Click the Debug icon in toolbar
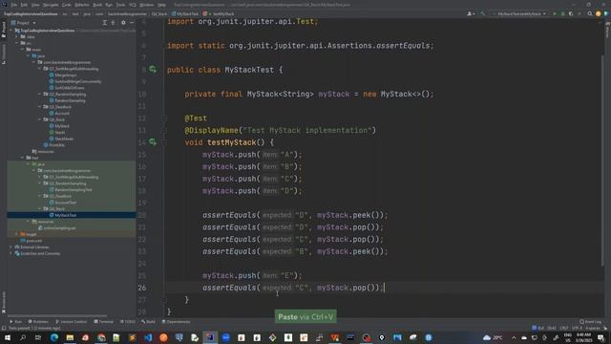Image resolution: width=611 pixels, height=344 pixels. (562, 13)
